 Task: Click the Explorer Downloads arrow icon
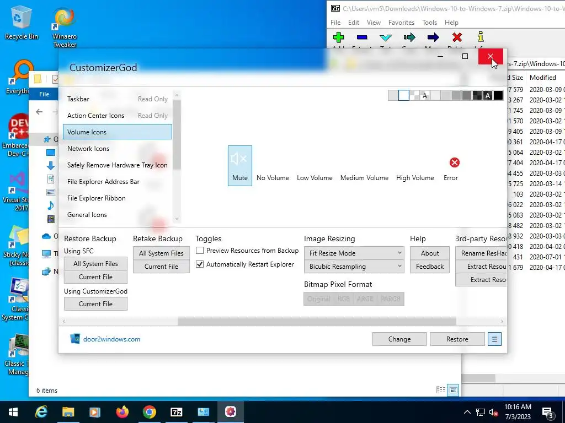[x=51, y=165]
